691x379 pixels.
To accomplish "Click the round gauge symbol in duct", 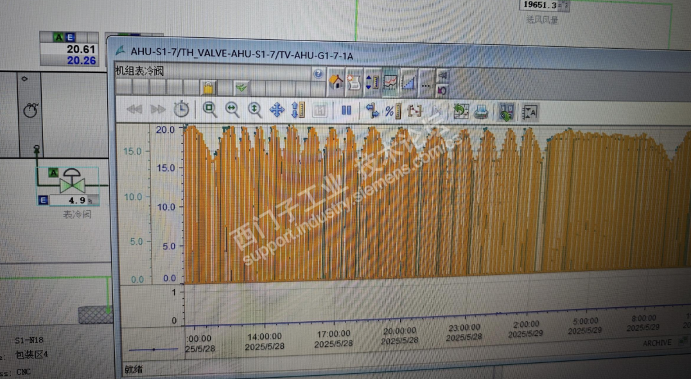I will click(x=30, y=110).
